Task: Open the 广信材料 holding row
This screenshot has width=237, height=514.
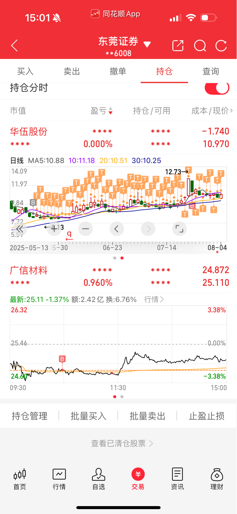Action: point(118,276)
